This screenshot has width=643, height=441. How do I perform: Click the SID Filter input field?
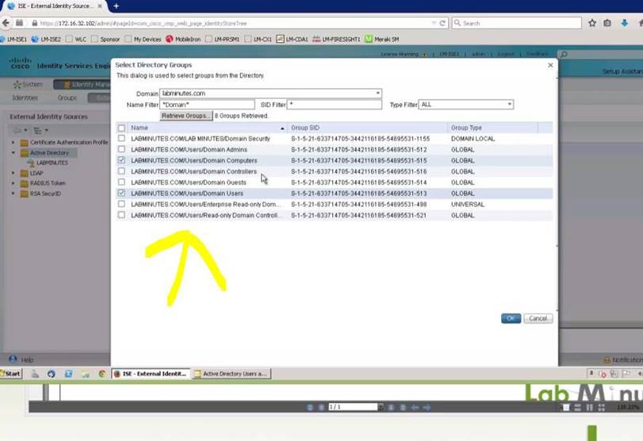click(335, 105)
